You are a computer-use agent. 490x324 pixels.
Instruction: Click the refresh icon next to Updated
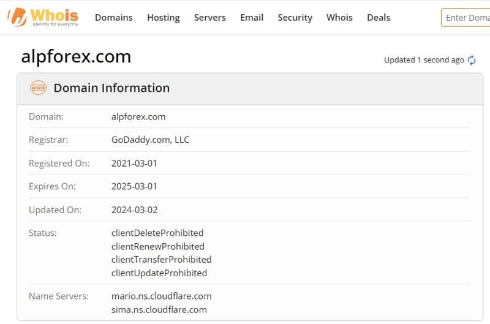coord(472,60)
